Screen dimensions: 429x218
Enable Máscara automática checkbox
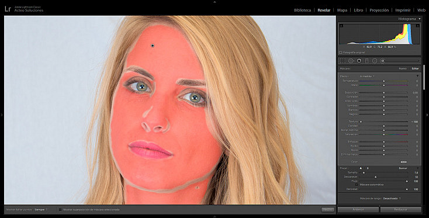(357, 185)
